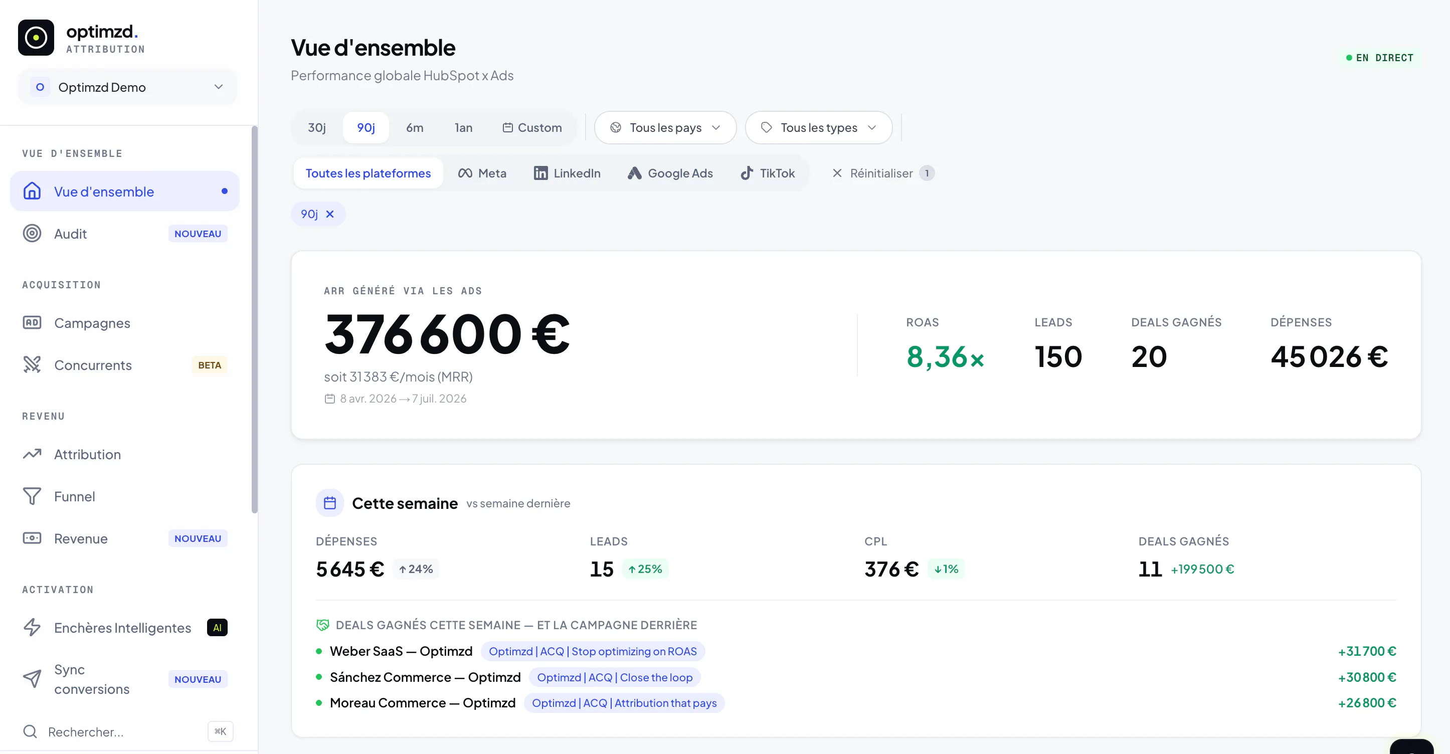
Task: Open the Tous les pays dropdown
Action: pos(665,128)
